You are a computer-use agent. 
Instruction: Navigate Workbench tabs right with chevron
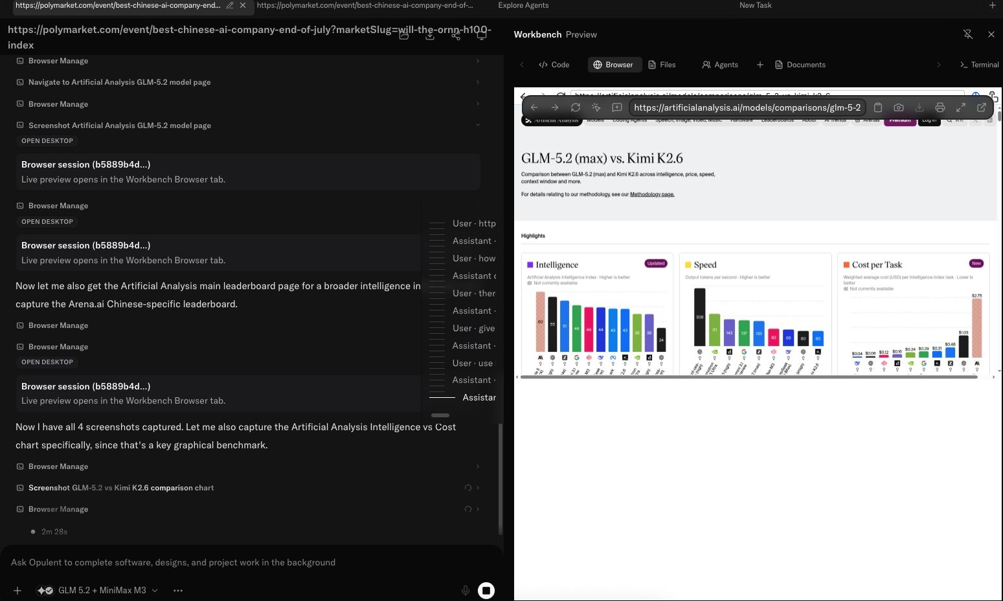tap(939, 65)
